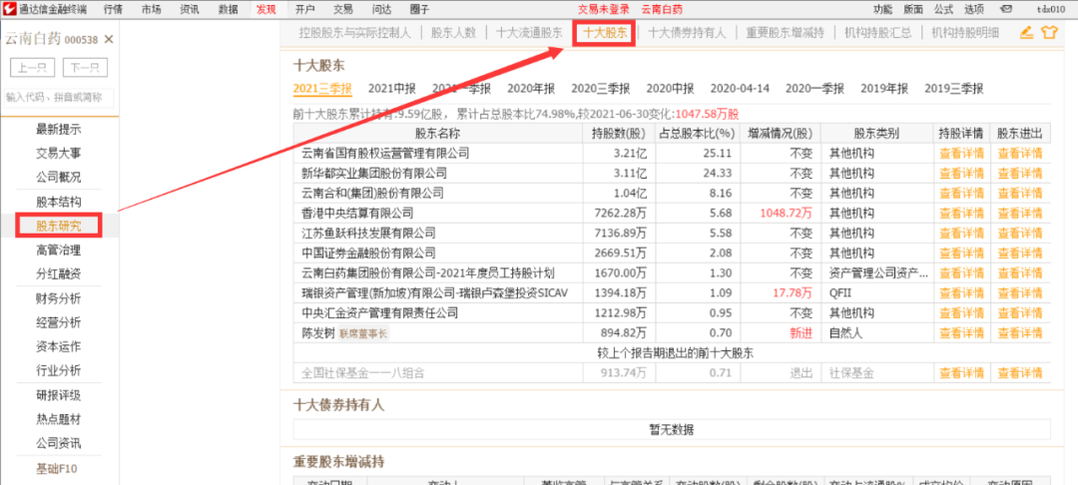Open the 开户 menu
The image size is (1078, 485).
(x=305, y=9)
